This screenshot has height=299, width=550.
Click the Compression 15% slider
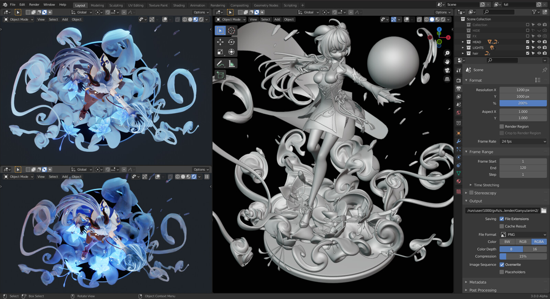pos(523,256)
